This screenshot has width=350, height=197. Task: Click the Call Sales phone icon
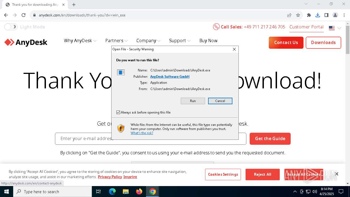coord(216,27)
